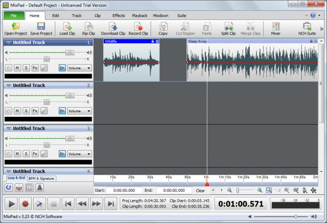
Task: Start Record Clip
Action: 138,29
